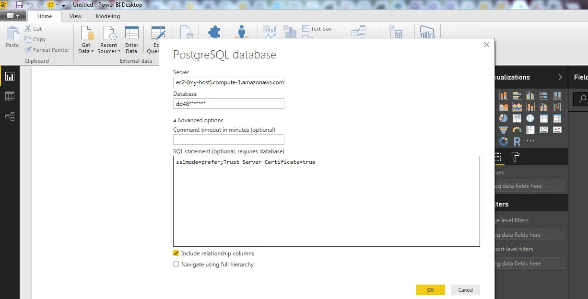The height and width of the screenshot is (299, 588).
Task: Select the gauge visual
Action: [517, 130]
